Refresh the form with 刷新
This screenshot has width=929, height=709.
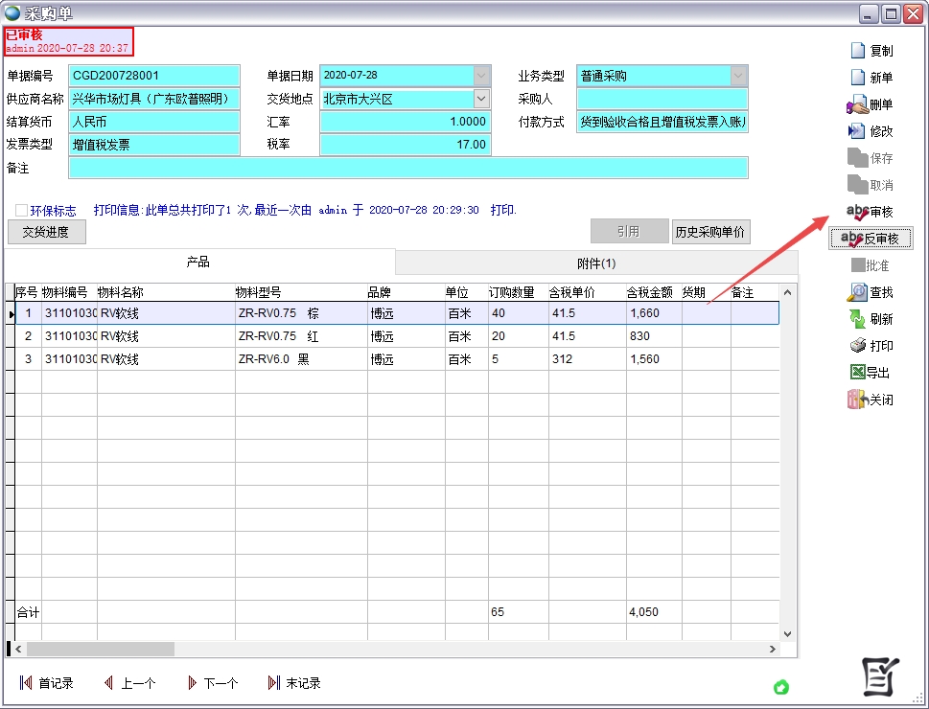click(x=871, y=319)
